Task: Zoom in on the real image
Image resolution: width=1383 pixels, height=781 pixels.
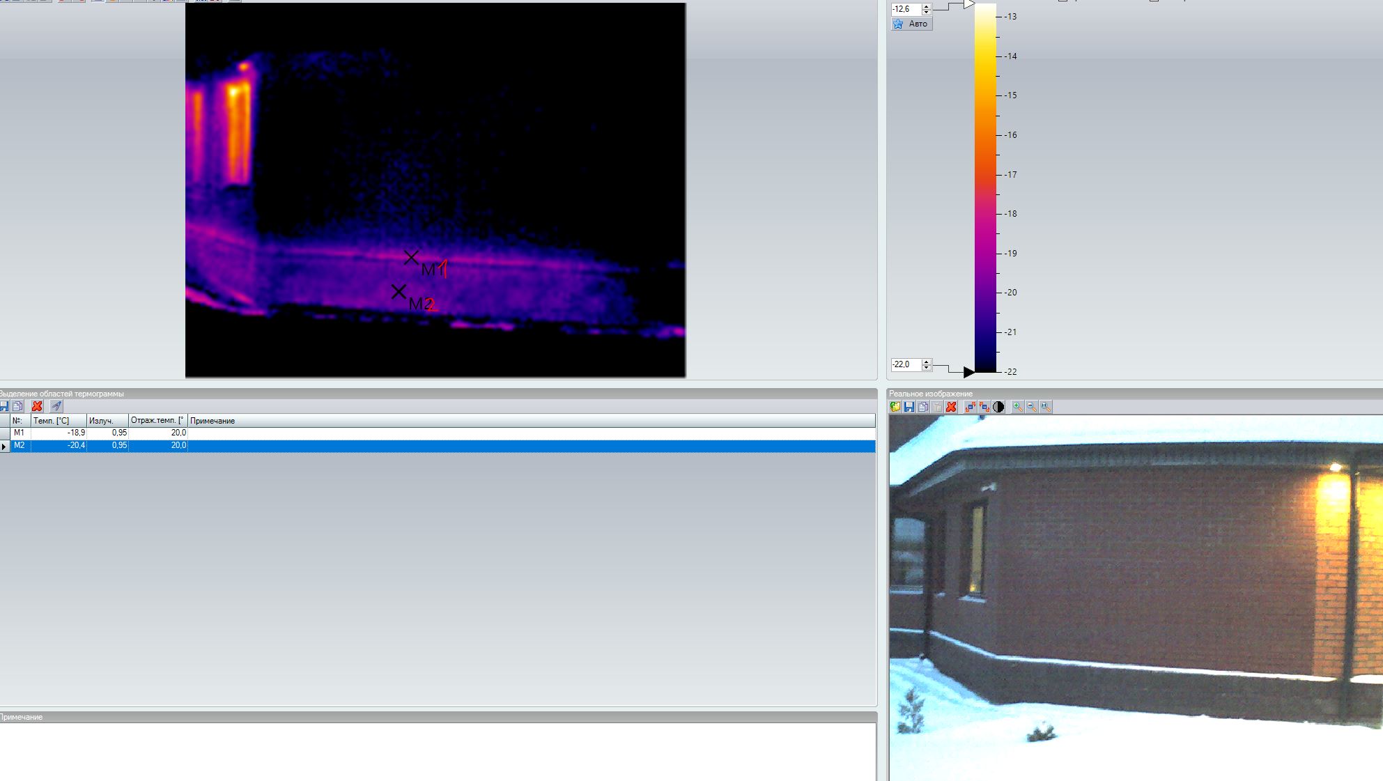Action: coord(1017,407)
